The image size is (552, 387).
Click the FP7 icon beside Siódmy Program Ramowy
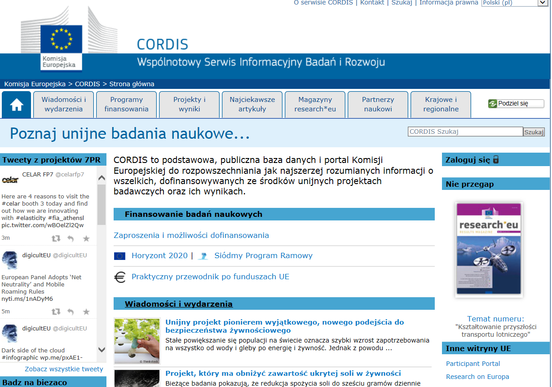coord(204,256)
